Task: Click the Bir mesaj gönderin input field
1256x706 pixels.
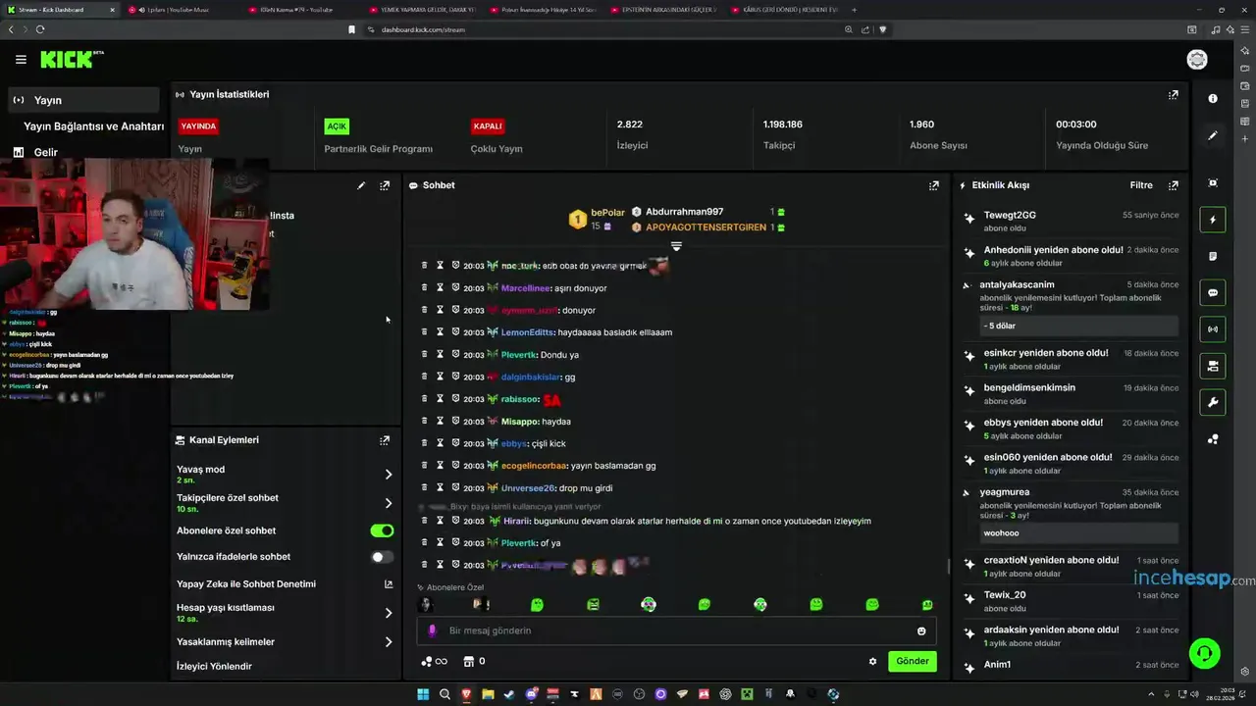Action: [x=677, y=630]
